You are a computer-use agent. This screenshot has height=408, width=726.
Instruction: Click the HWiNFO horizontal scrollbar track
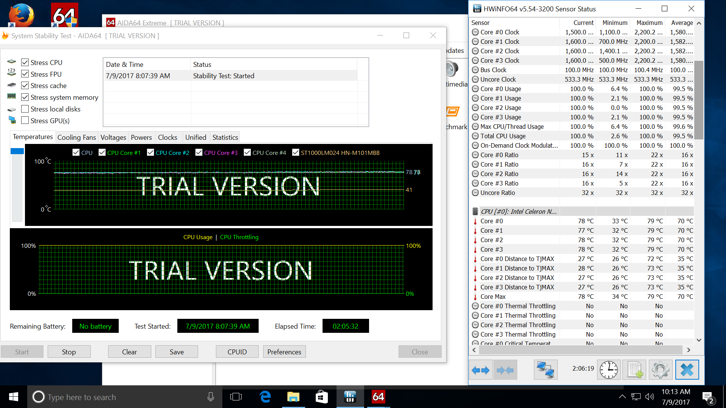pyautogui.click(x=581, y=350)
